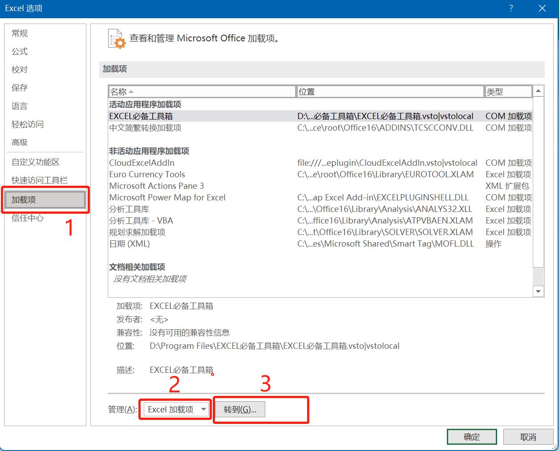Switch to the 语言 settings section

[19, 106]
